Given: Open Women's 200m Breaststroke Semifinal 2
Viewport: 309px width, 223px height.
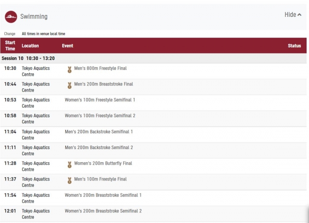Looking at the screenshot, I should tap(103, 211).
